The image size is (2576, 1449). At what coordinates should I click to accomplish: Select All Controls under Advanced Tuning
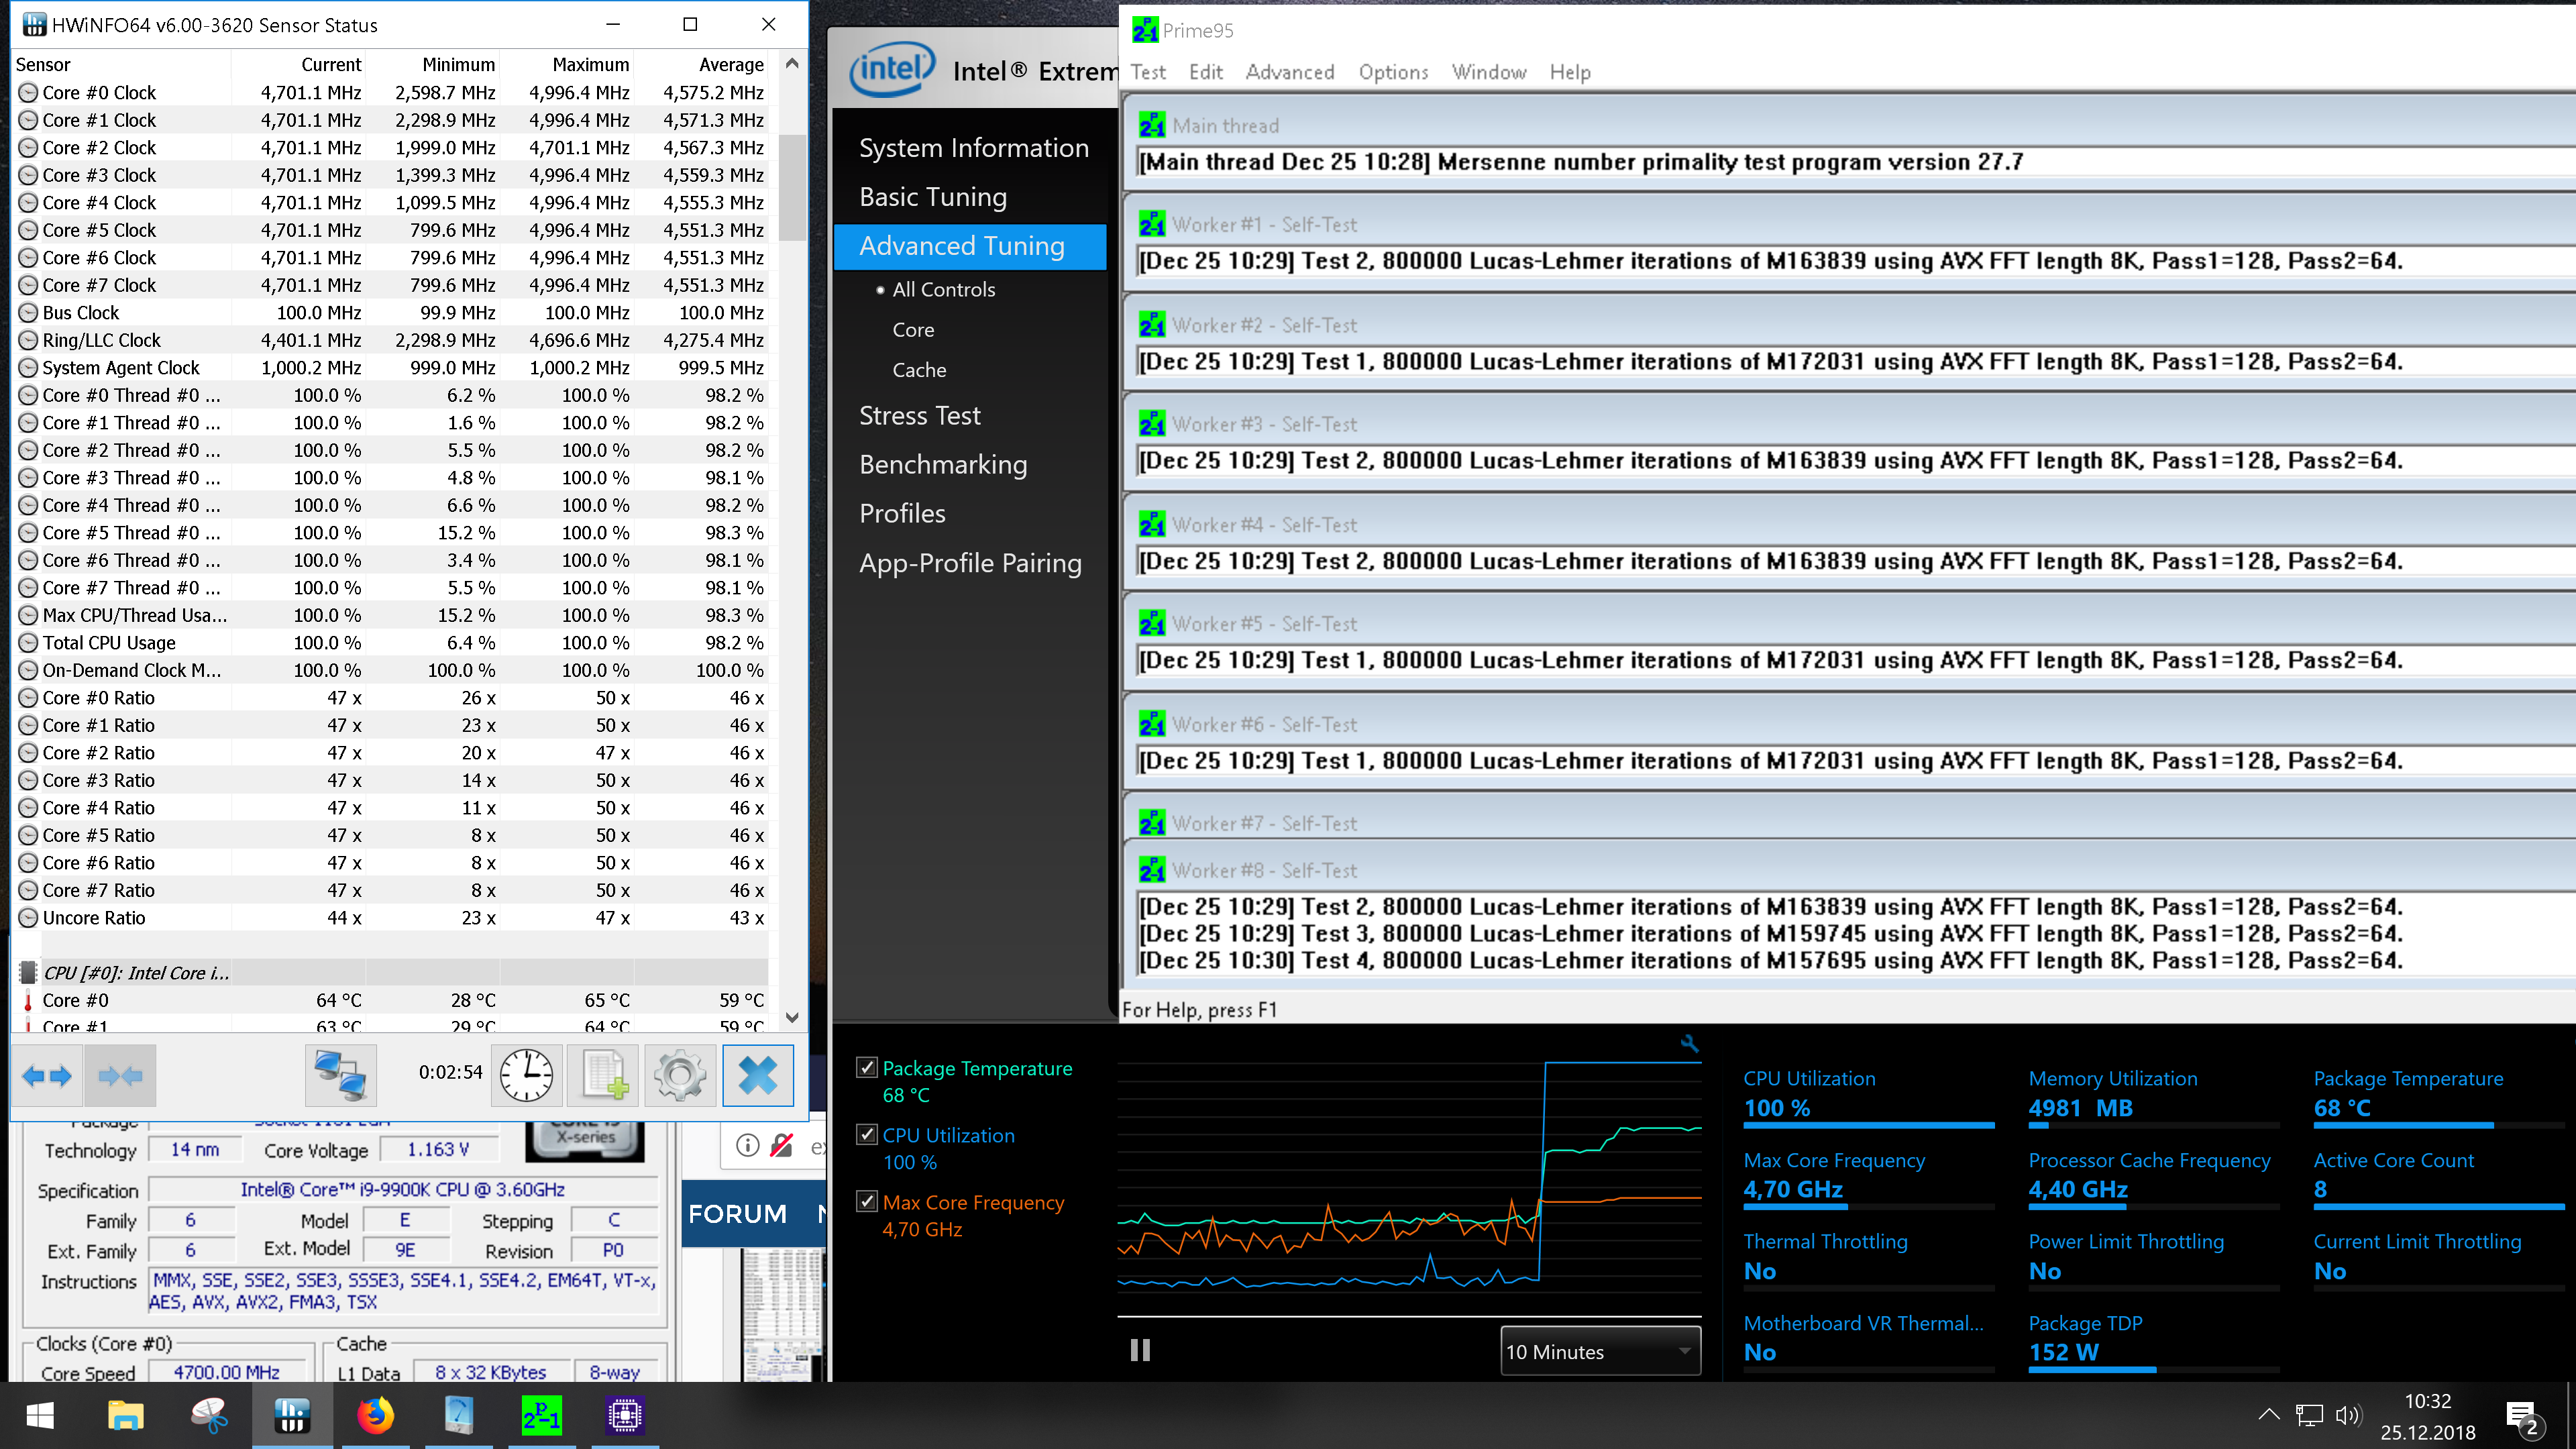point(943,290)
